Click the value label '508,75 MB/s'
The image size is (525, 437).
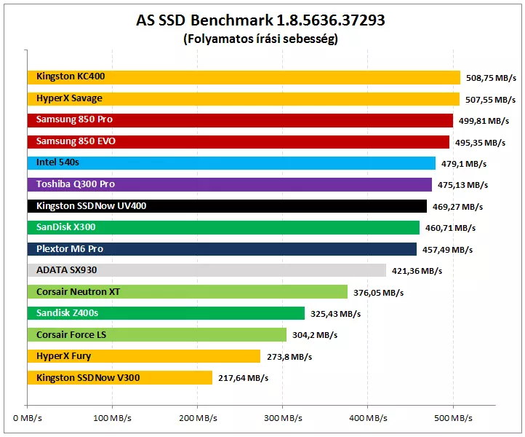coord(491,78)
